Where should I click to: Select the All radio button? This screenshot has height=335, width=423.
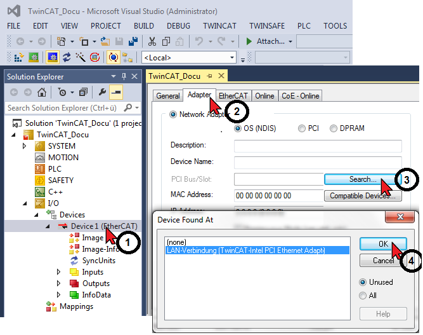(363, 296)
